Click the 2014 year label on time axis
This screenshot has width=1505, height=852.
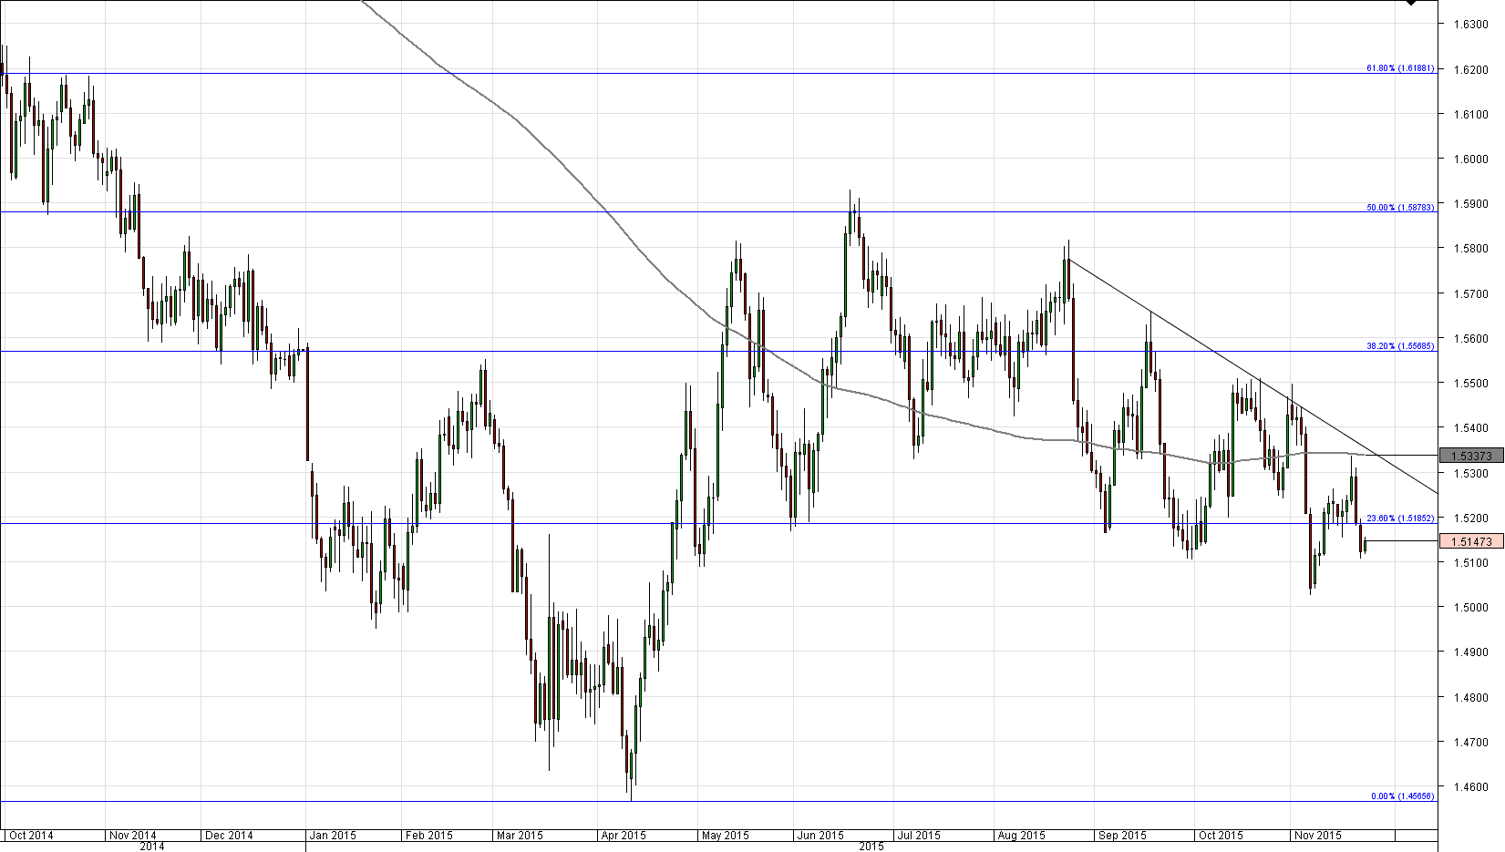pyautogui.click(x=152, y=847)
